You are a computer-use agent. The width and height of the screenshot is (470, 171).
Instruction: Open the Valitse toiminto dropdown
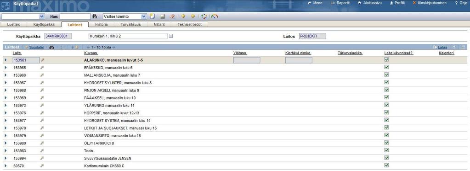[125, 17]
